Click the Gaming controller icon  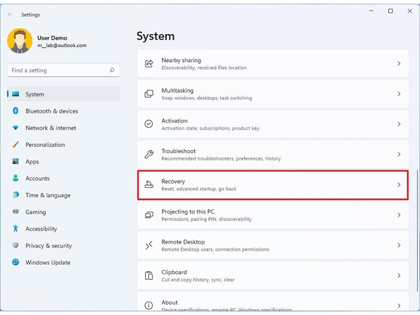coord(15,212)
